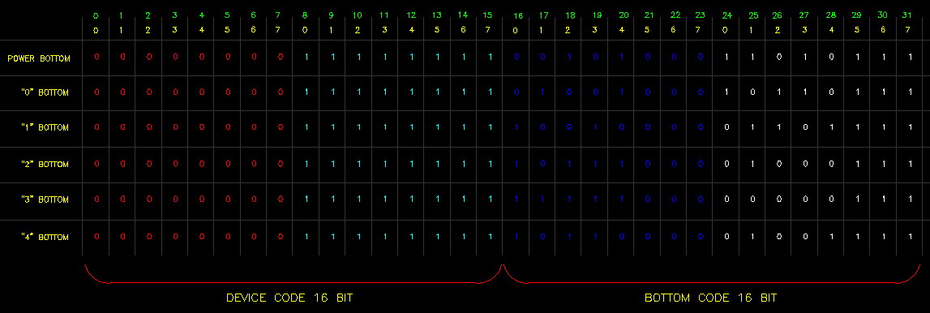Click the "0" BOTTOM row label
Screen dimensions: 930x313
[x=45, y=92]
